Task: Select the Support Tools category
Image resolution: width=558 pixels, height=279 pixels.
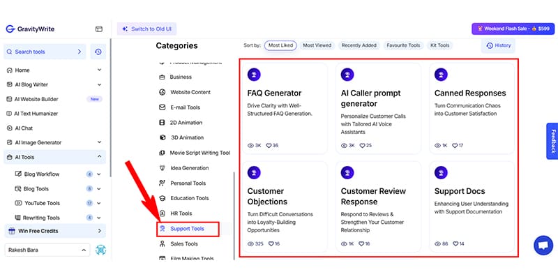Action: (188, 229)
